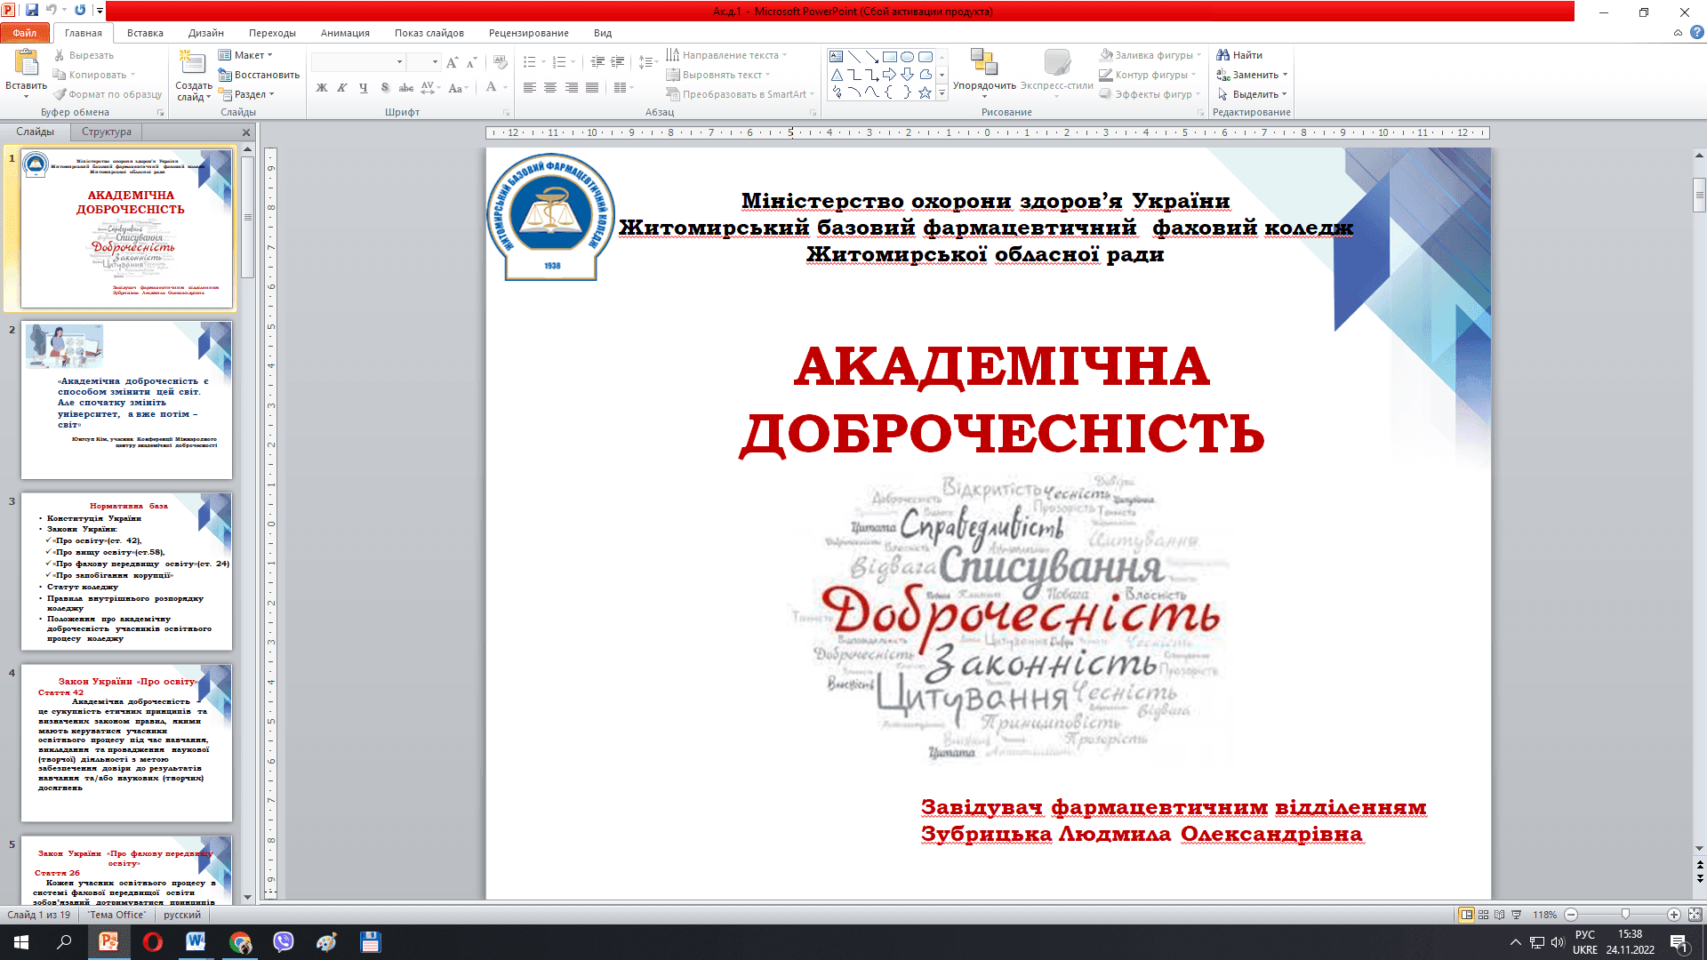Align text left in paragraph group

click(x=530, y=87)
